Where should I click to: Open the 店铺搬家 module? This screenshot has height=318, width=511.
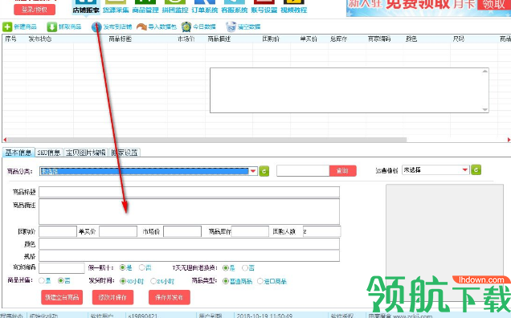pyautogui.click(x=86, y=7)
